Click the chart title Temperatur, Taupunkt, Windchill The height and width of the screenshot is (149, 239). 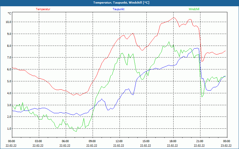click(x=121, y=3)
